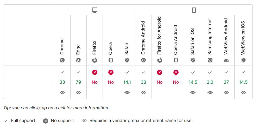Expand the Edge version 79 cell
Image resolution: width=258 pixels, height=128 pixels.
pyautogui.click(x=78, y=82)
